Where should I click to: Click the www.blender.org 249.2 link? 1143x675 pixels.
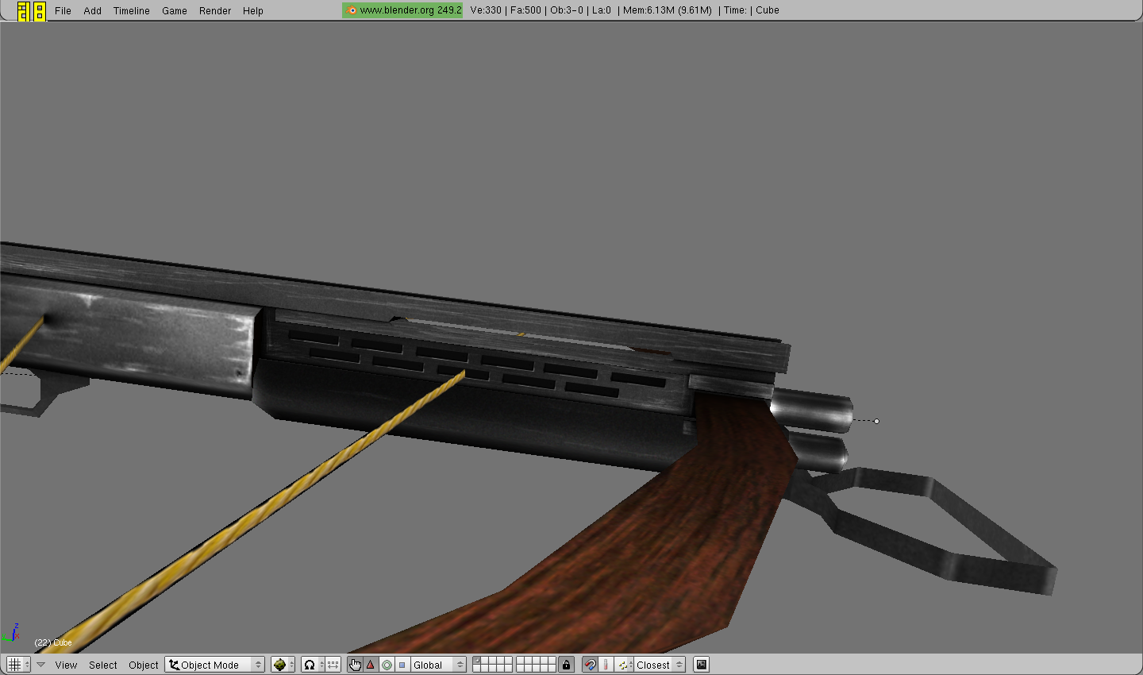click(x=403, y=10)
